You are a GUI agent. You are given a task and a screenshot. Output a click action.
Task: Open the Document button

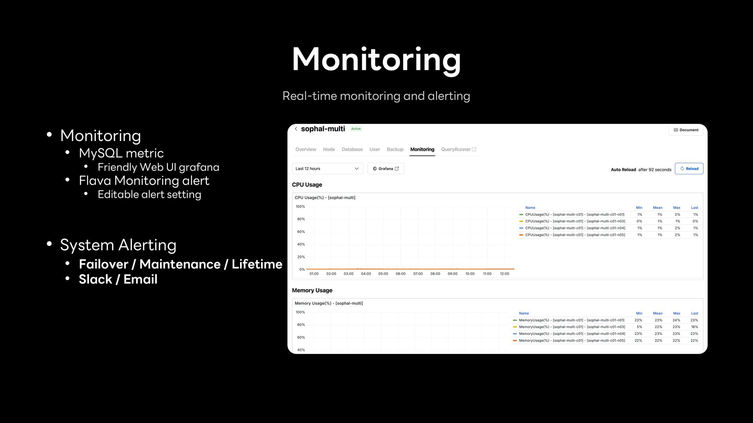(686, 130)
